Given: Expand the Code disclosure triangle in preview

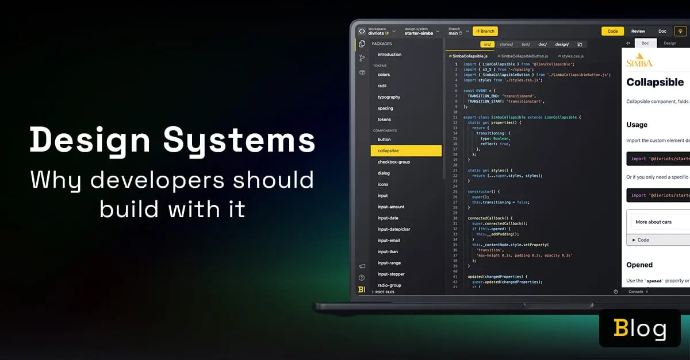Looking at the screenshot, I should click(x=634, y=240).
